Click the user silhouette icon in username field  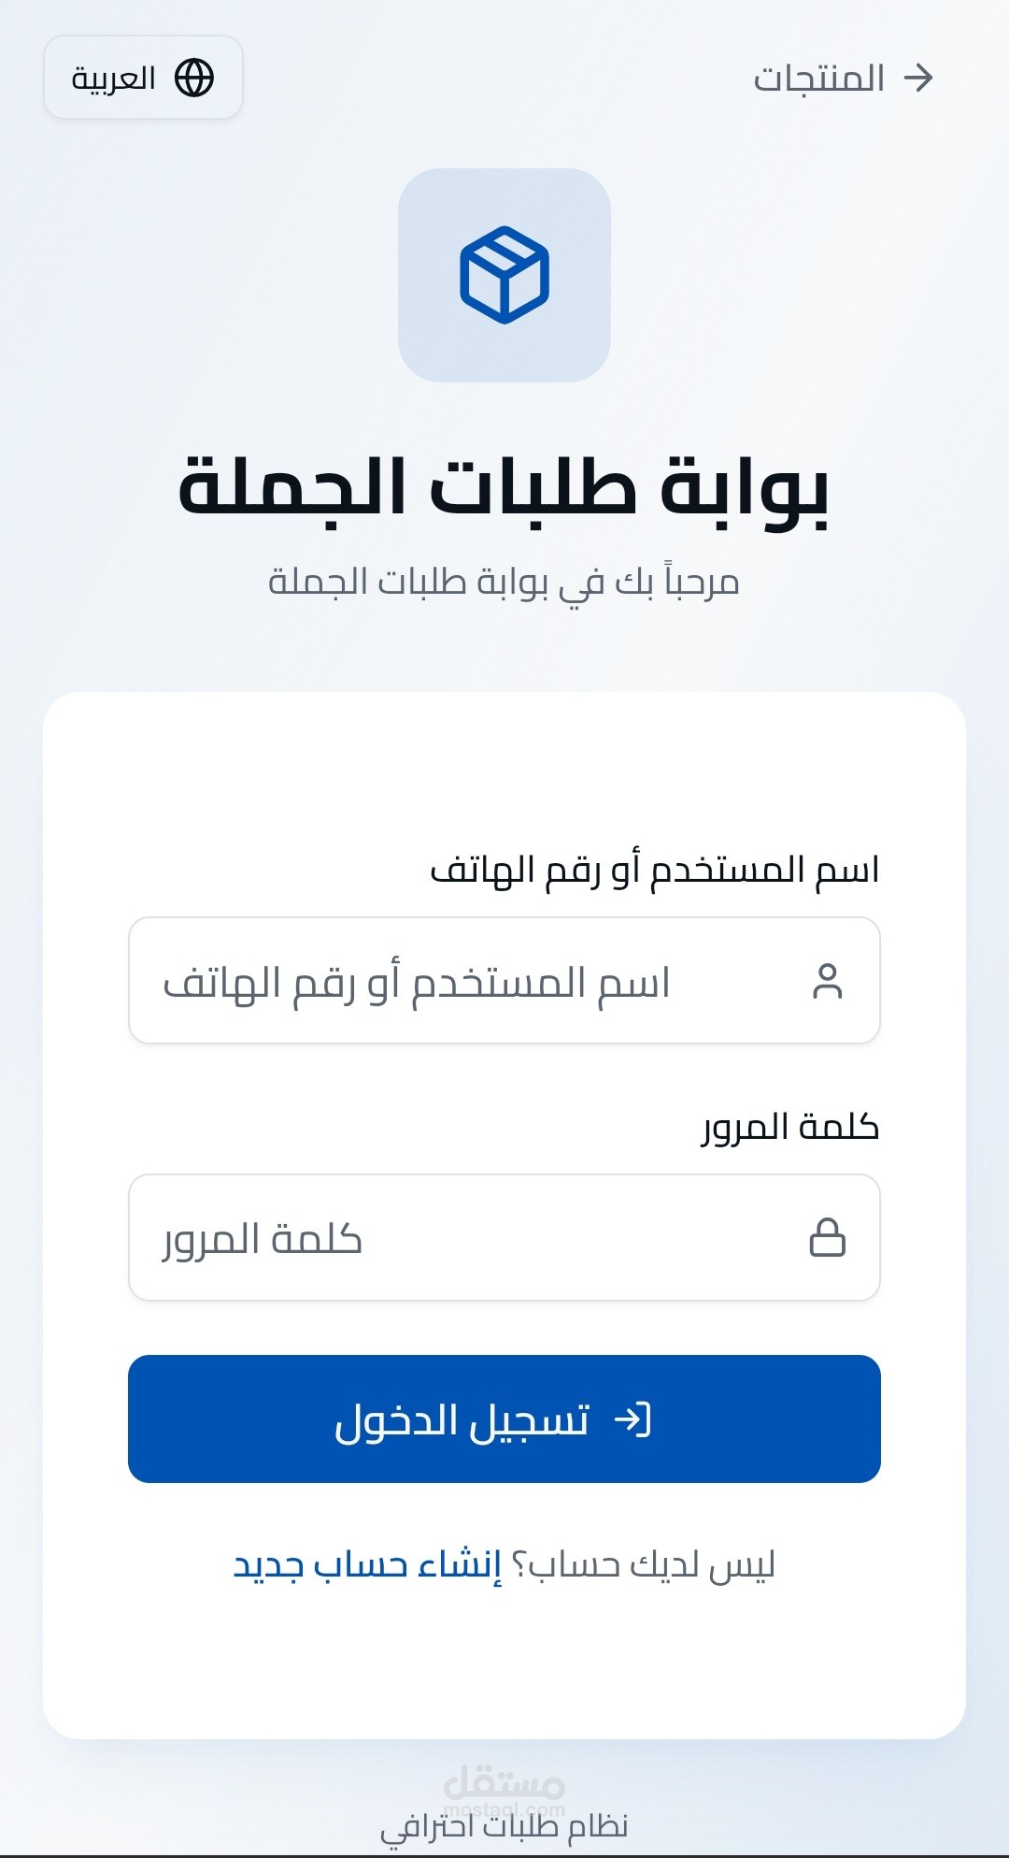827,981
